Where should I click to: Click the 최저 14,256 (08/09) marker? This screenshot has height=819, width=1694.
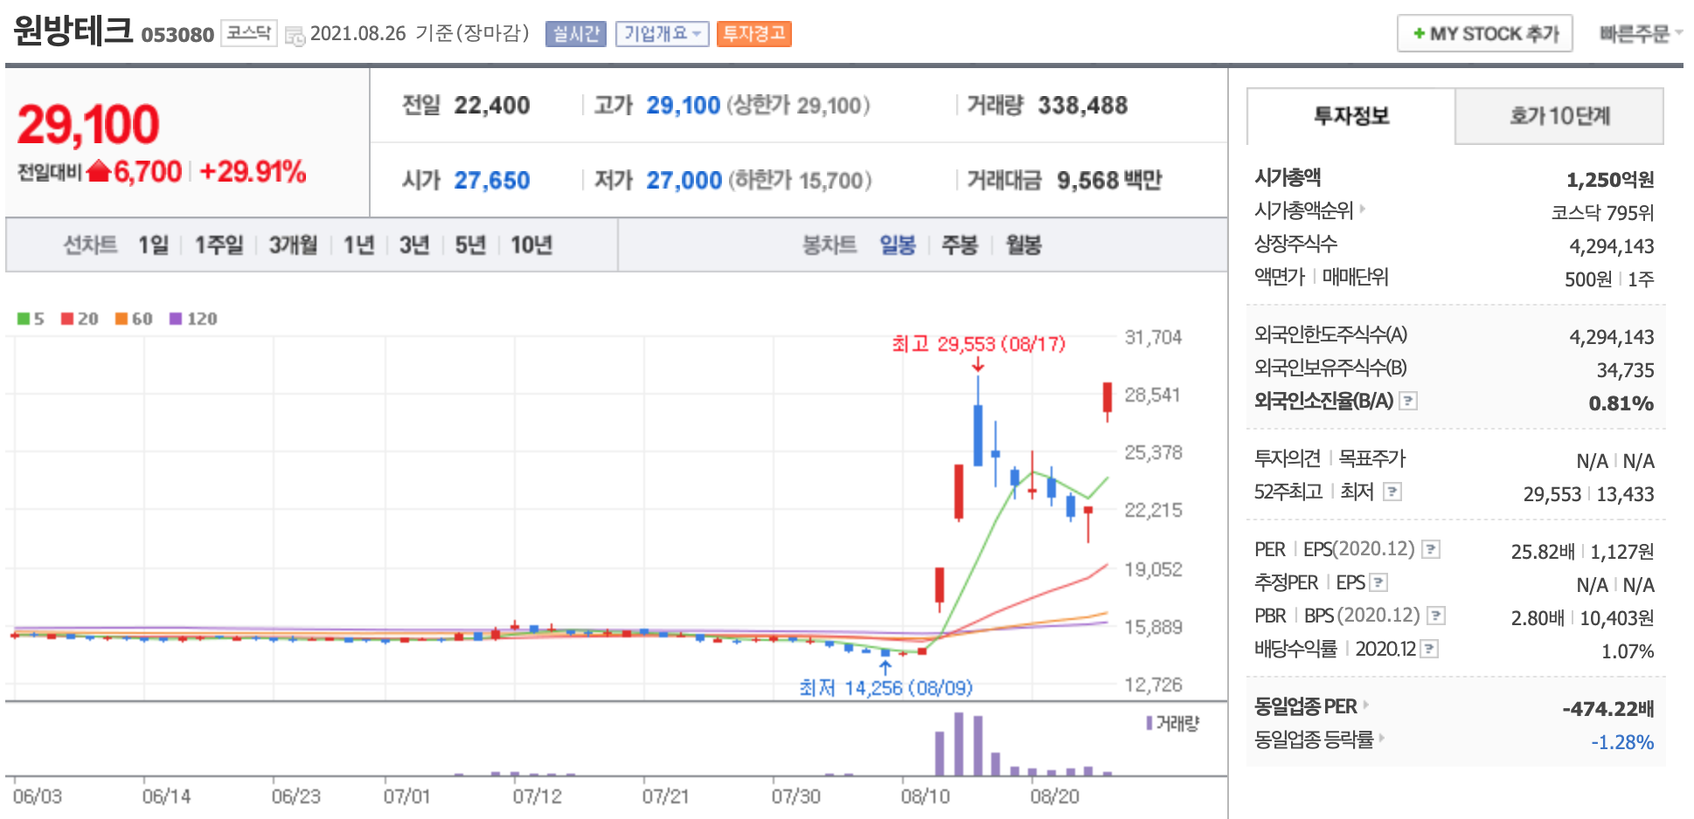(x=885, y=688)
